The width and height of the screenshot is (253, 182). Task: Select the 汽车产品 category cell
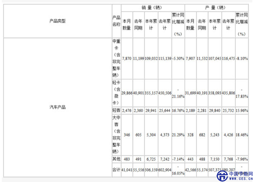point(57,107)
